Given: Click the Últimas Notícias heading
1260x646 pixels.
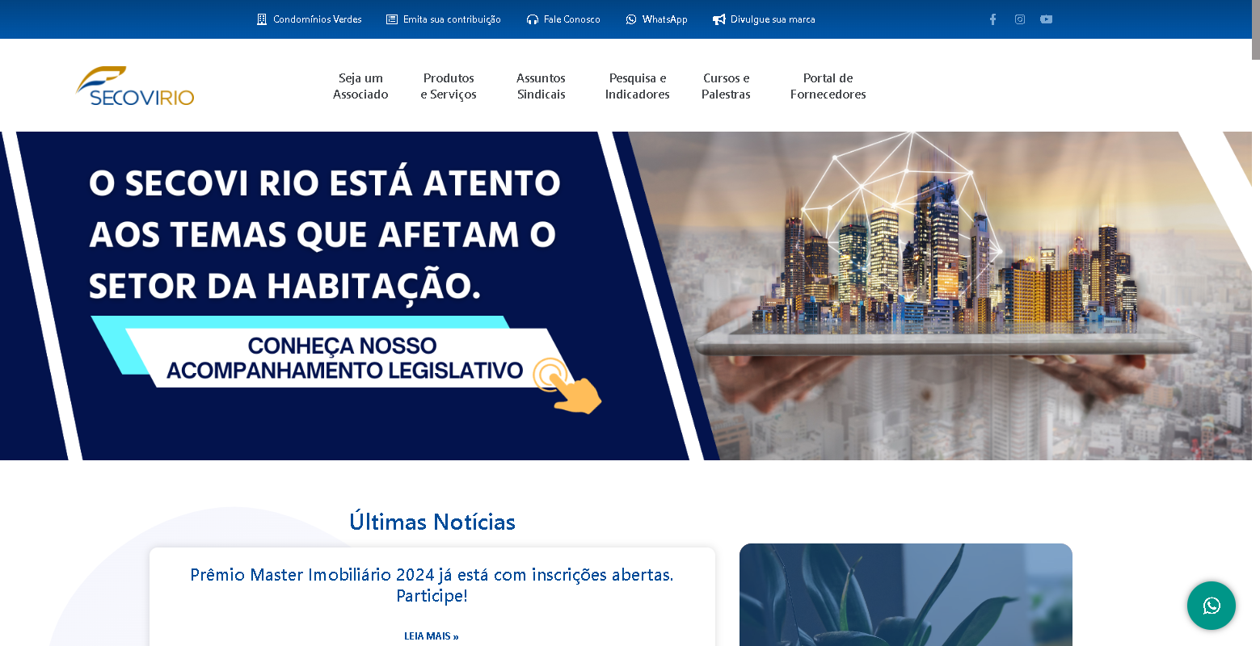Looking at the screenshot, I should (432, 522).
